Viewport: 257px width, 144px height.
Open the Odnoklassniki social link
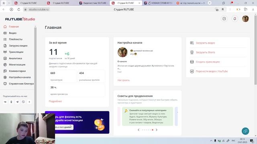[11, 102]
